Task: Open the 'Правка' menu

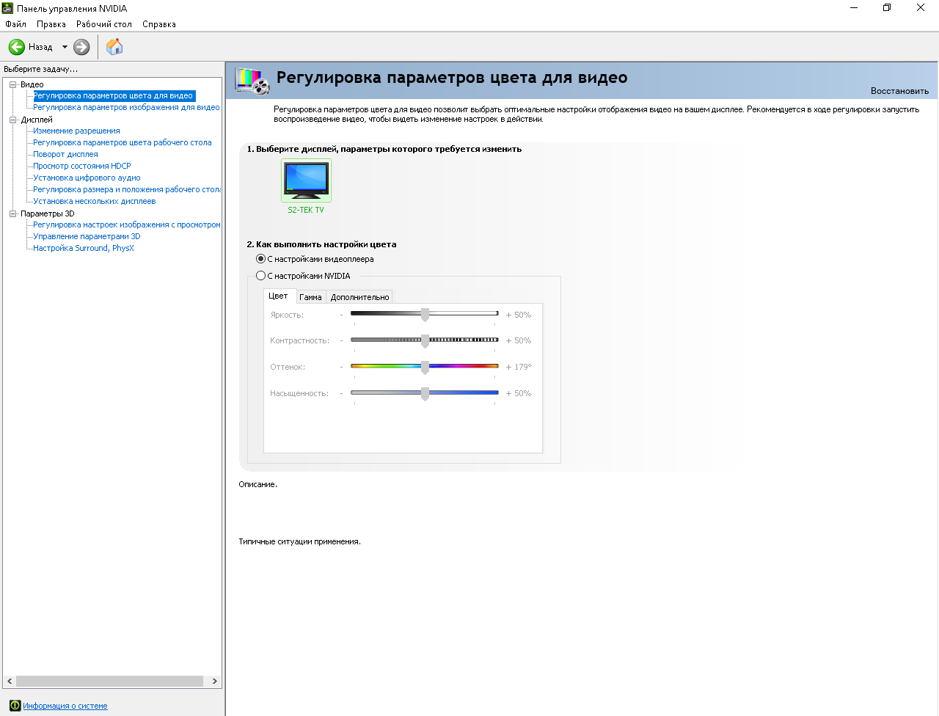Action: point(51,24)
